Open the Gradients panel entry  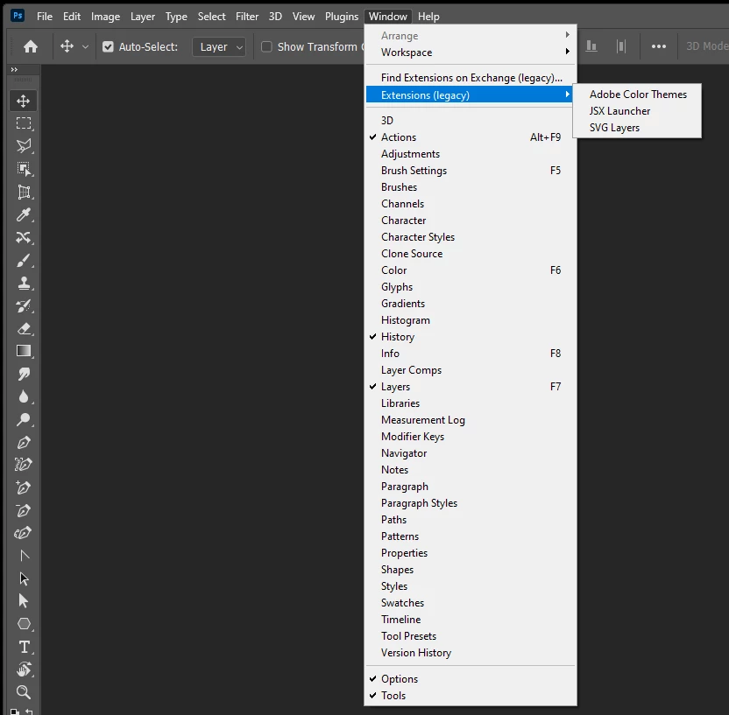(471, 304)
